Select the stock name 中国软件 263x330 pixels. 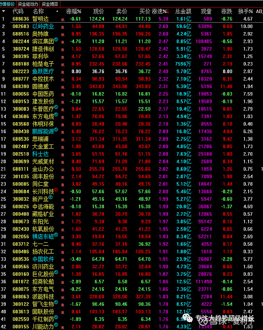(x=43, y=259)
